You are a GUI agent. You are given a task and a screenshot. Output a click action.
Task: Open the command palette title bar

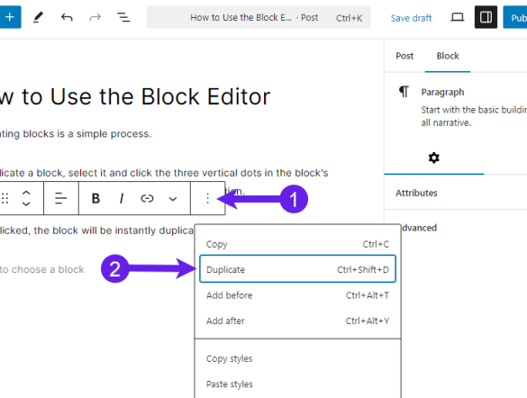pyautogui.click(x=259, y=17)
